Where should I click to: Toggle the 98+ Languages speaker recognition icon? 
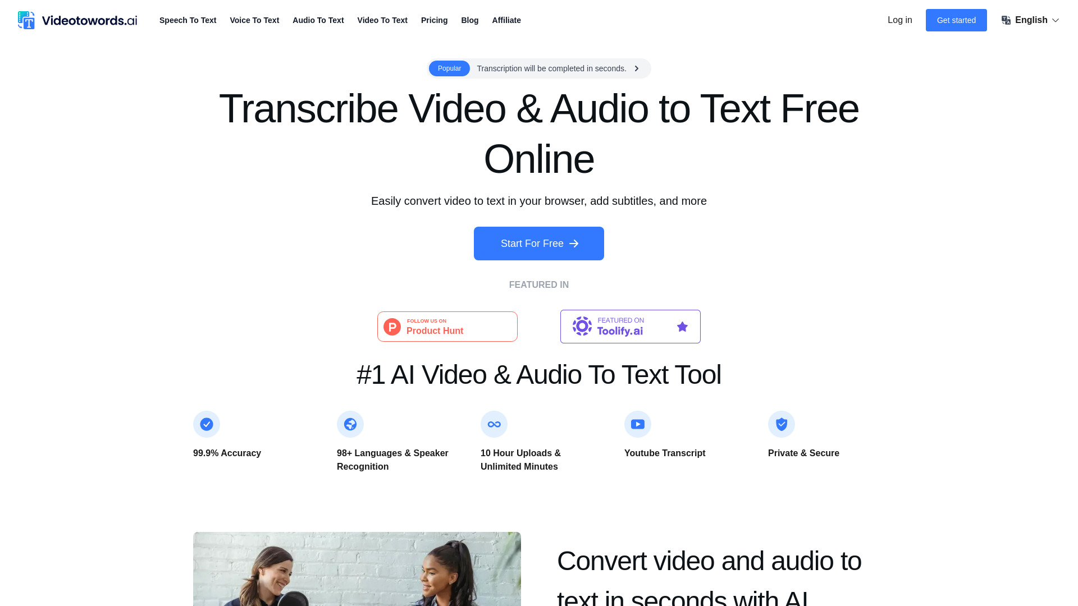350,424
